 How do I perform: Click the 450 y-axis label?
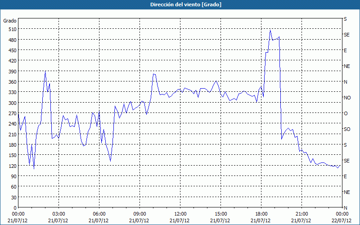tap(12, 50)
